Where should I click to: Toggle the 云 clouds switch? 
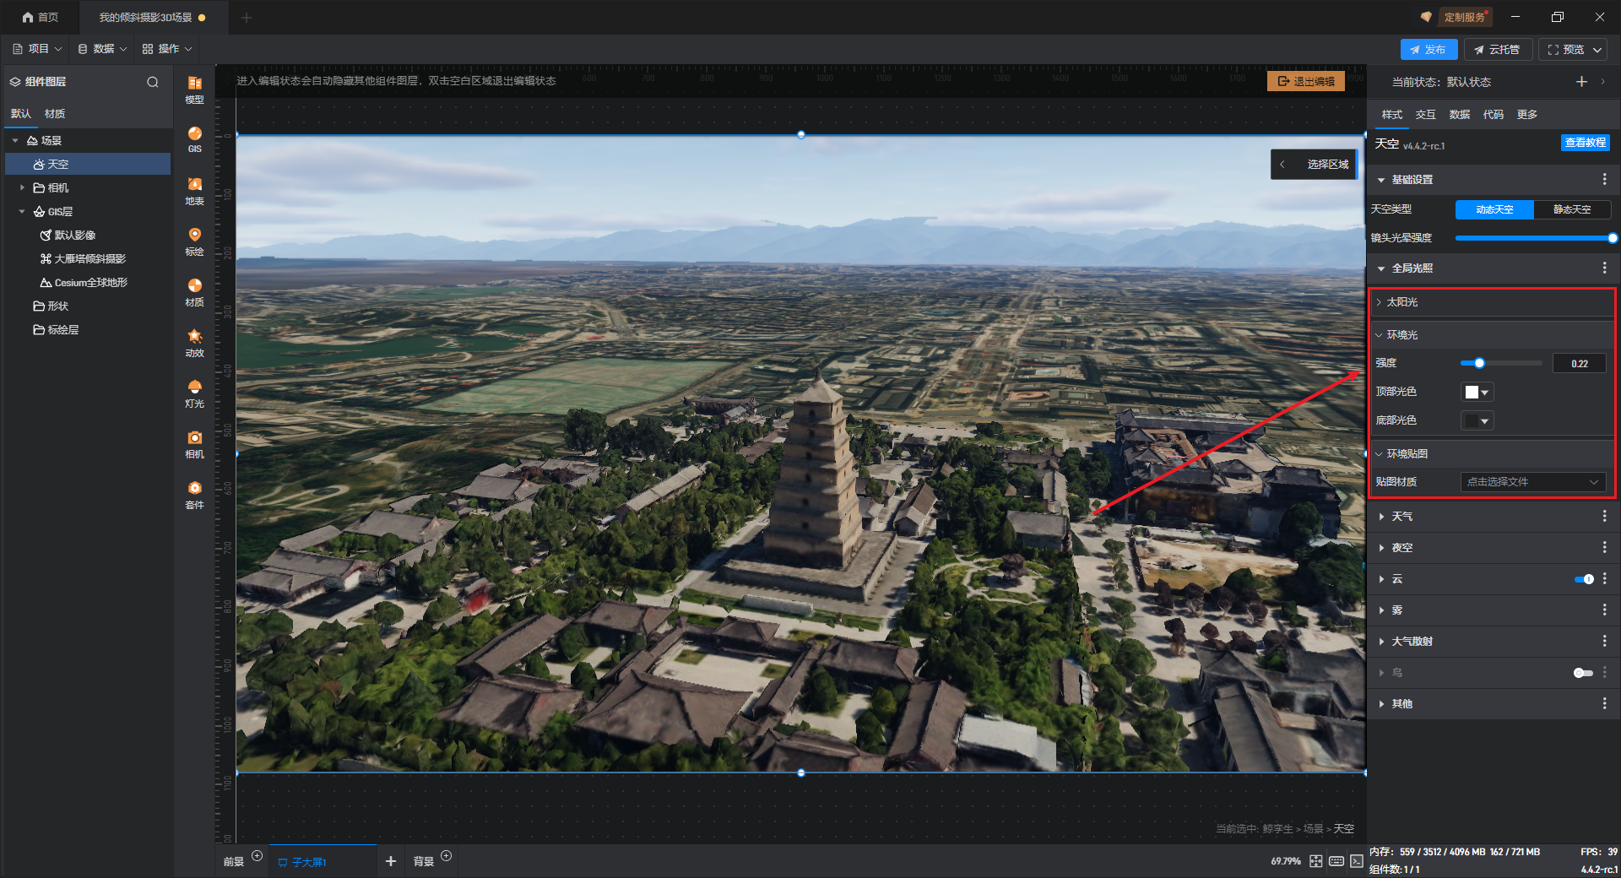pos(1584,579)
